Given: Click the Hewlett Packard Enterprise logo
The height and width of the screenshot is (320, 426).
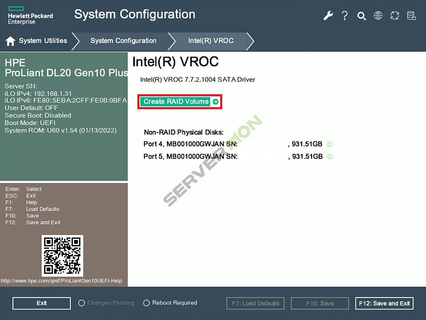Looking at the screenshot, I should [x=30, y=16].
